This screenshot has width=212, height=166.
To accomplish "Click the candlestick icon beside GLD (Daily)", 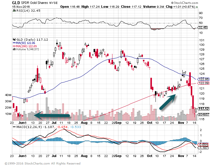I will pos(14,39).
